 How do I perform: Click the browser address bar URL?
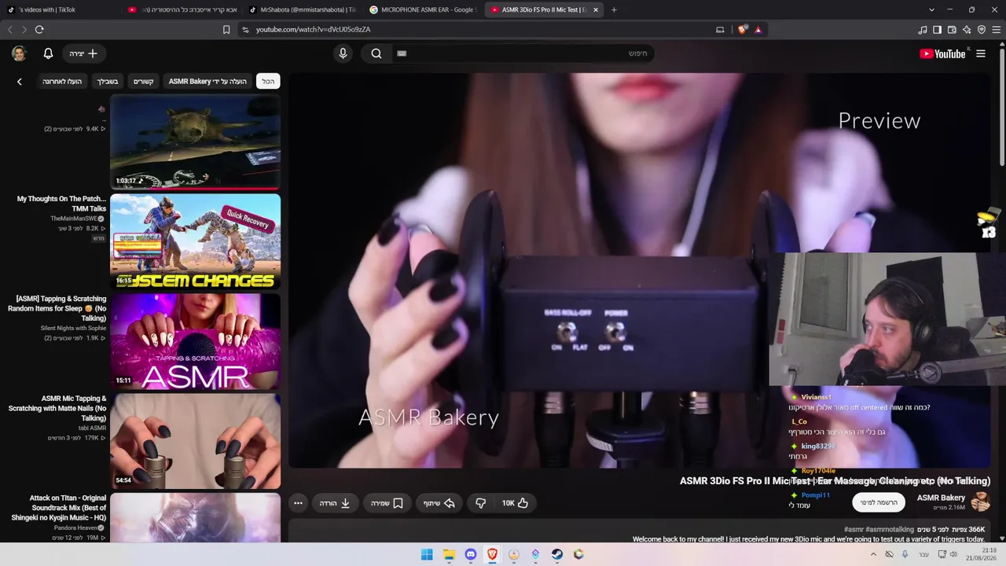click(313, 29)
